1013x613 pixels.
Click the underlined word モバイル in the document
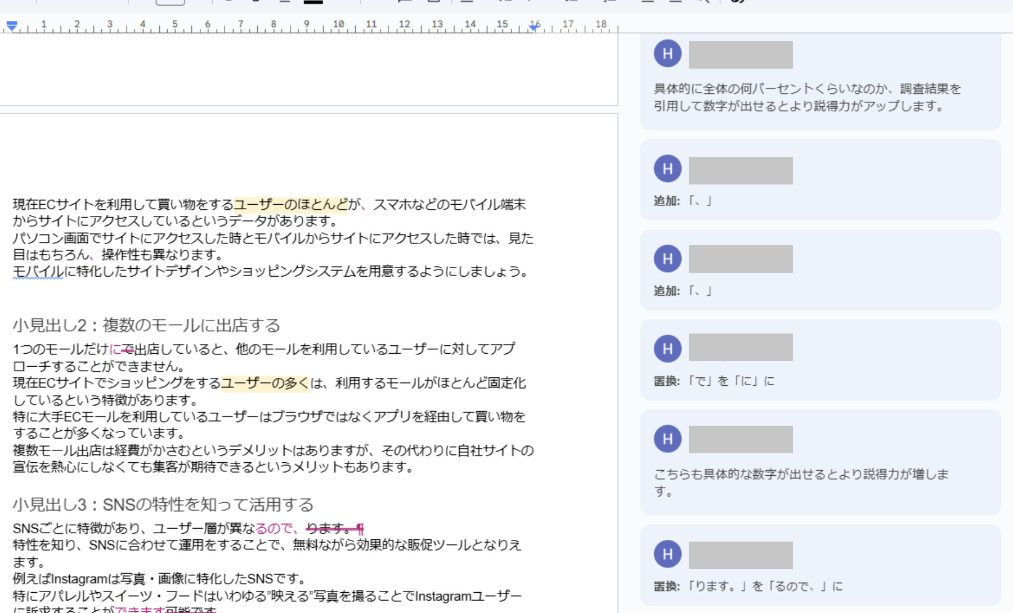pos(38,272)
